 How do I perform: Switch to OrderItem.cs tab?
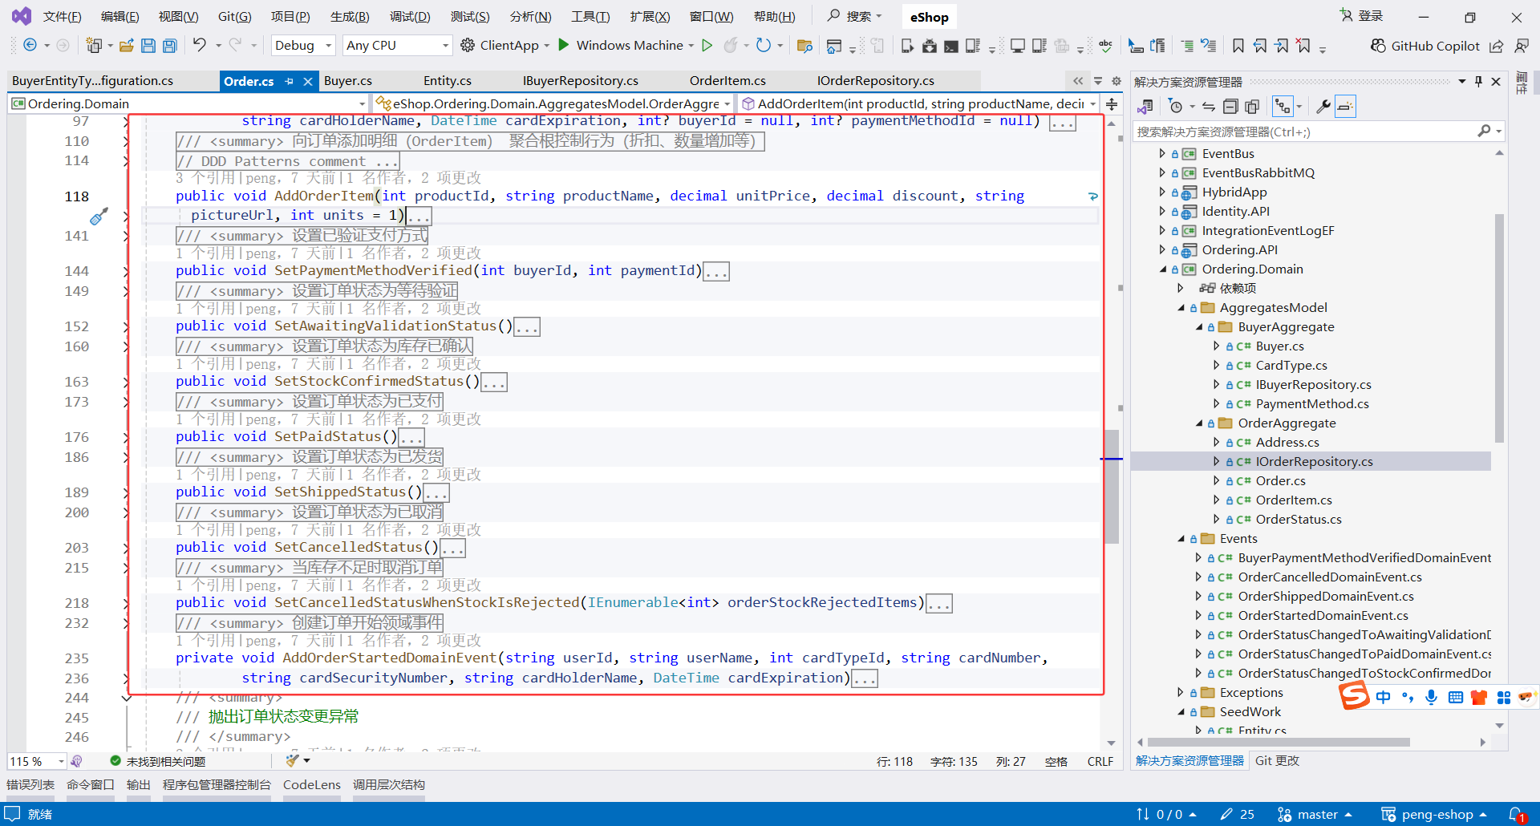click(727, 81)
